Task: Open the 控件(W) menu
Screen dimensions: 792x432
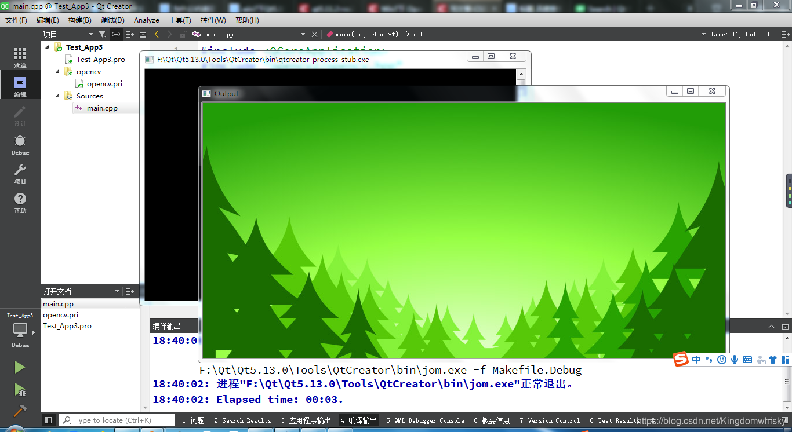Action: coord(213,20)
